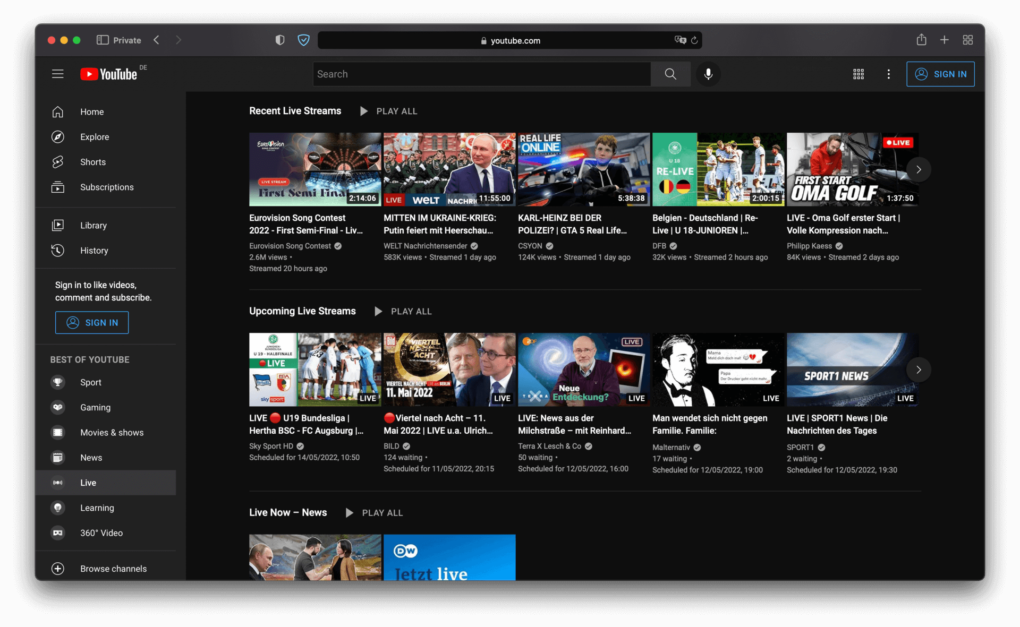This screenshot has height=627, width=1020.
Task: Click the YouTube logo
Action: pos(109,74)
